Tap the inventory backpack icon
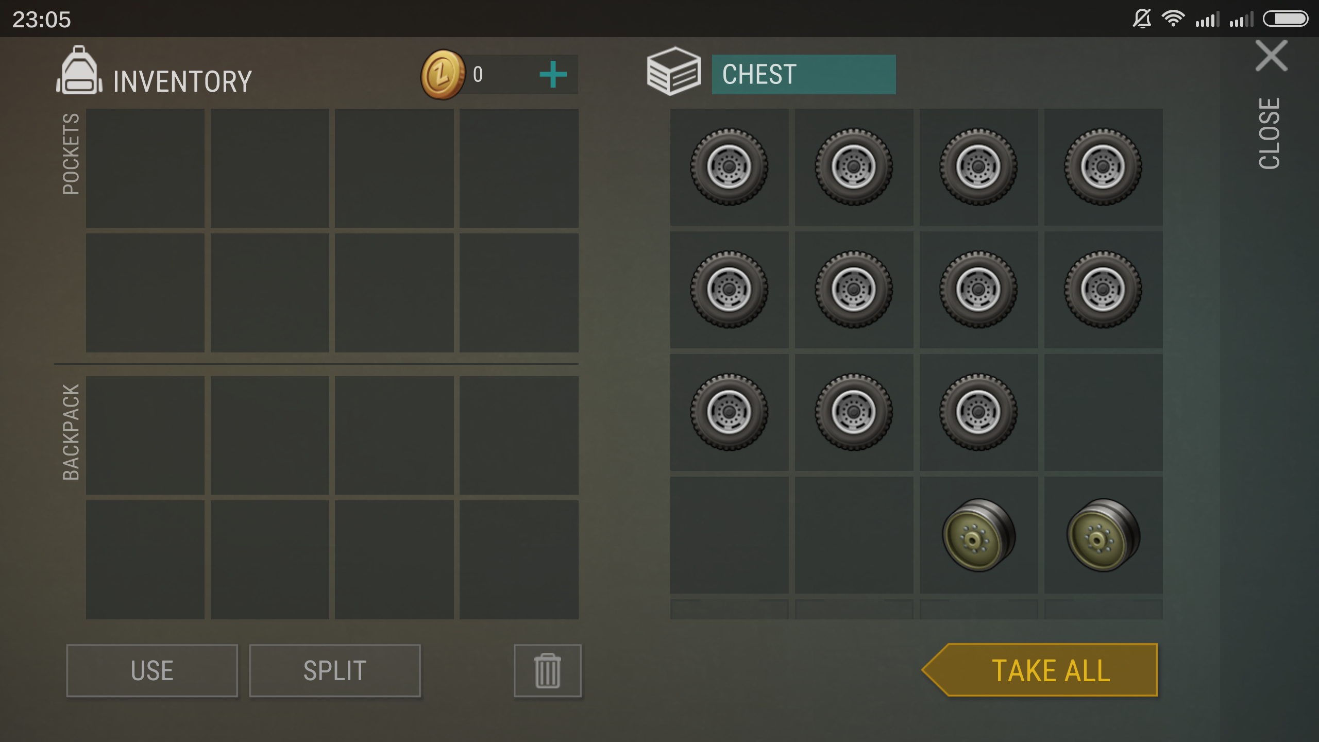 (x=79, y=71)
